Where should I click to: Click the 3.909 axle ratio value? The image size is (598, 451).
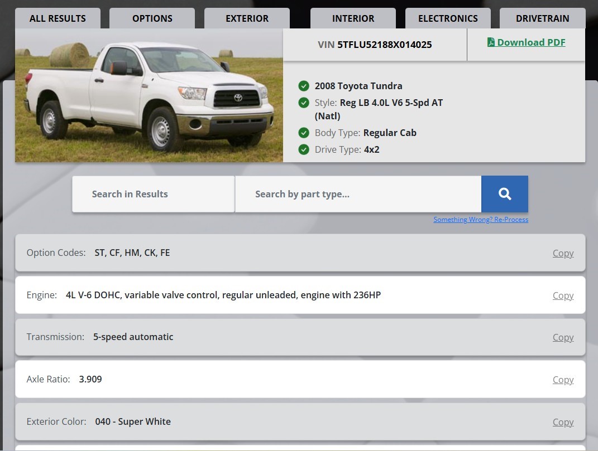coord(90,380)
